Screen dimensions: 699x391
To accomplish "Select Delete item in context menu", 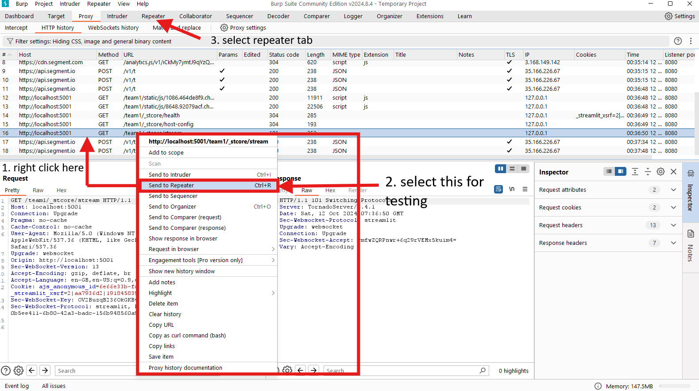I will 208,304.
